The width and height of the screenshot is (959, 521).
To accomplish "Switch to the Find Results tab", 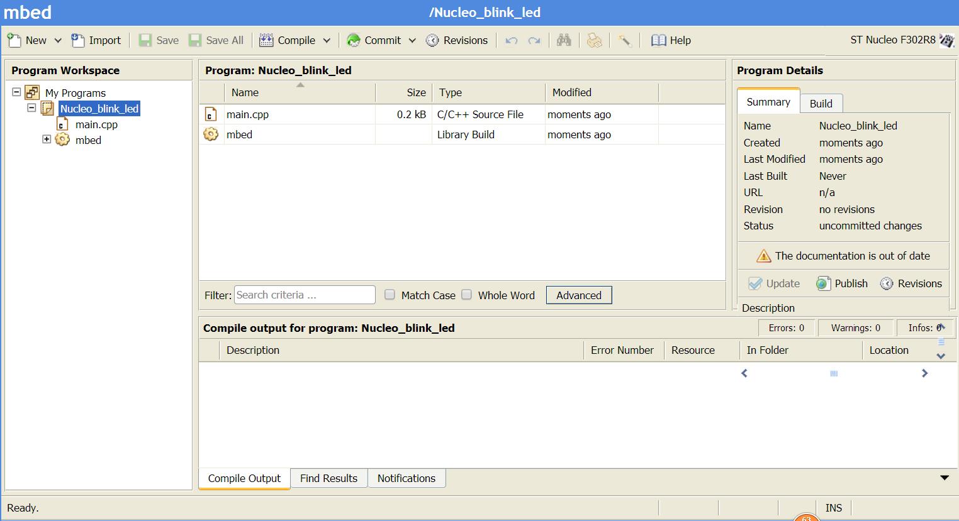I will coord(328,478).
